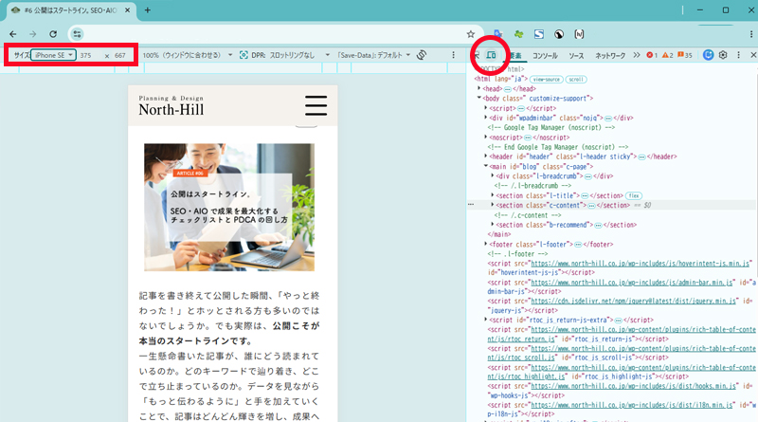
Task: Open row actions dots beside c-content
Action: [471, 205]
